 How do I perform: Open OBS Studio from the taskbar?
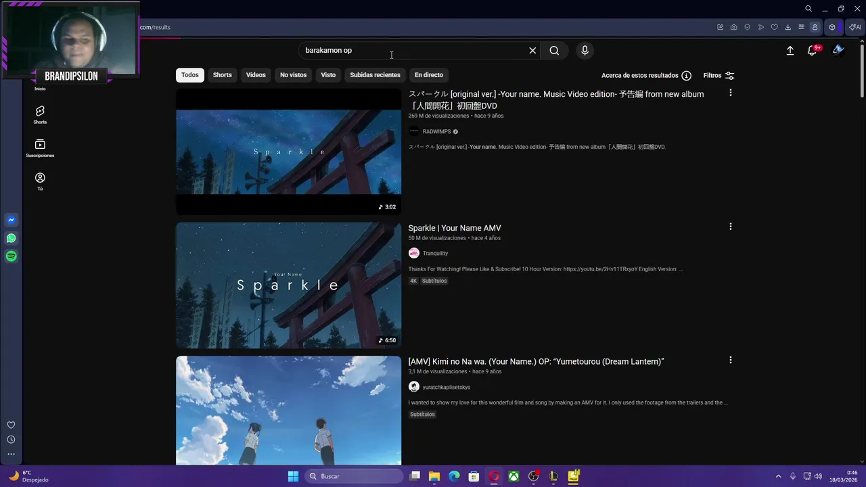coord(534,476)
